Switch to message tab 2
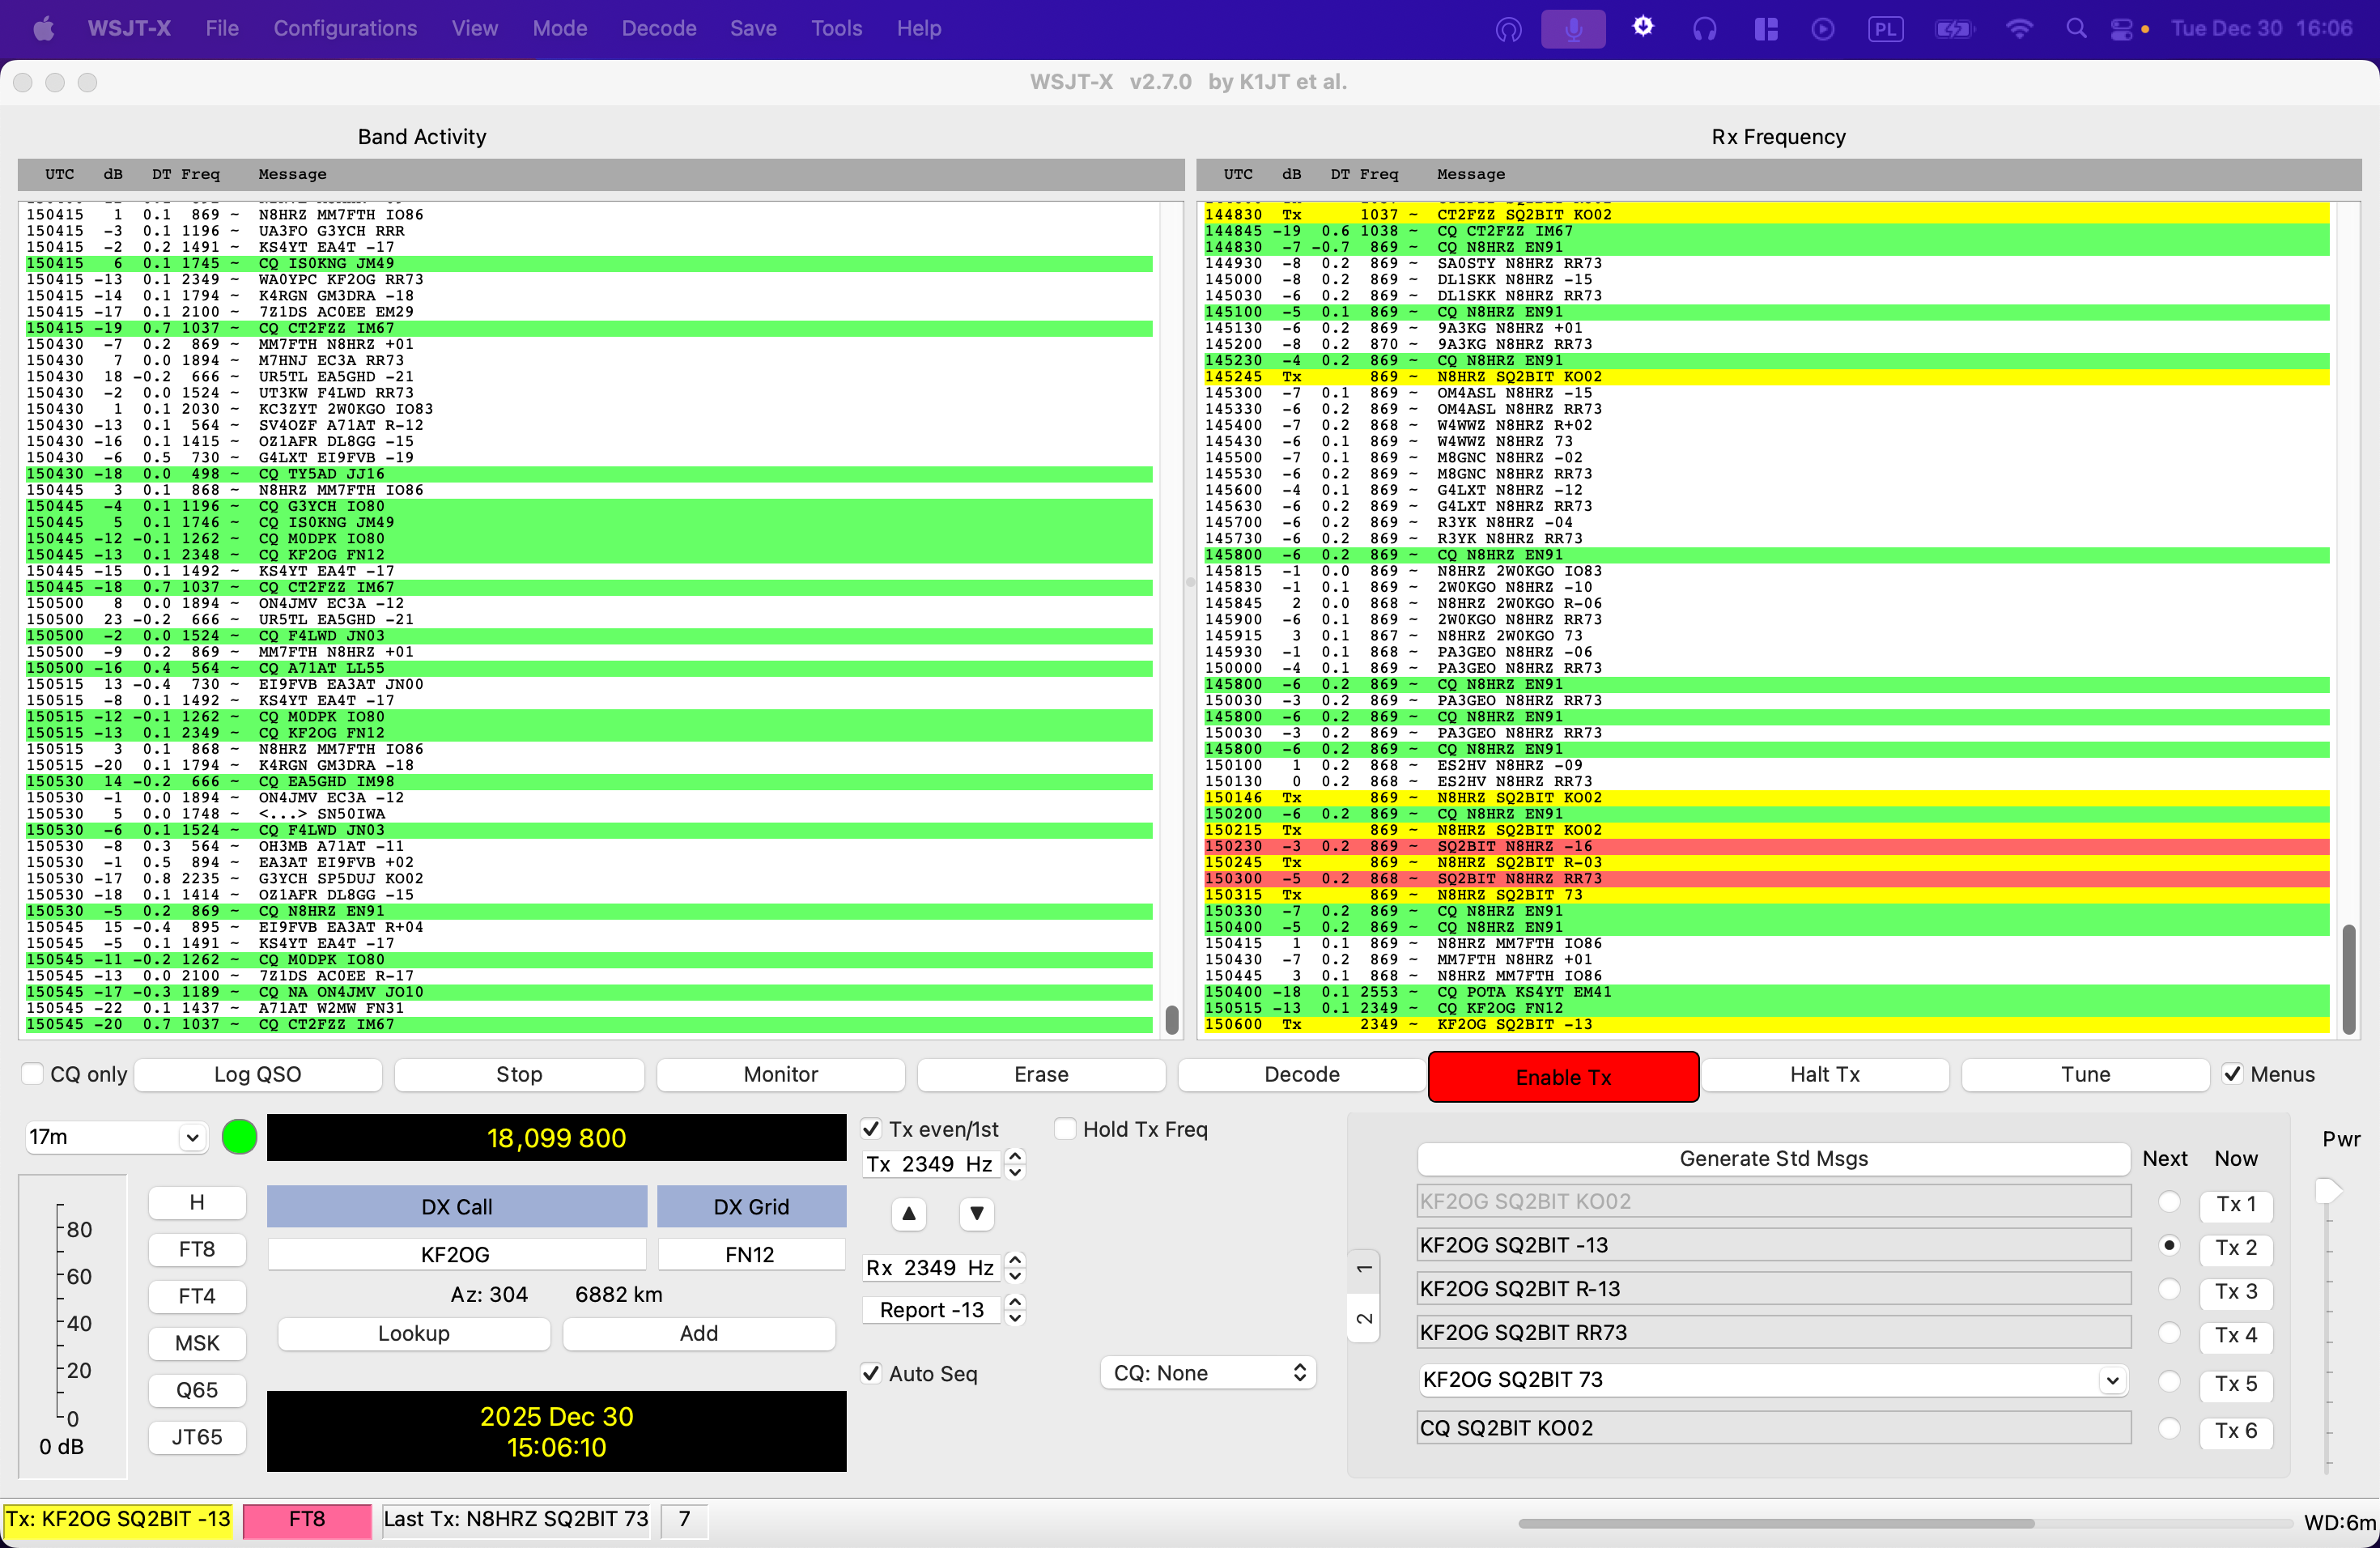2380x1548 pixels. click(1364, 1318)
